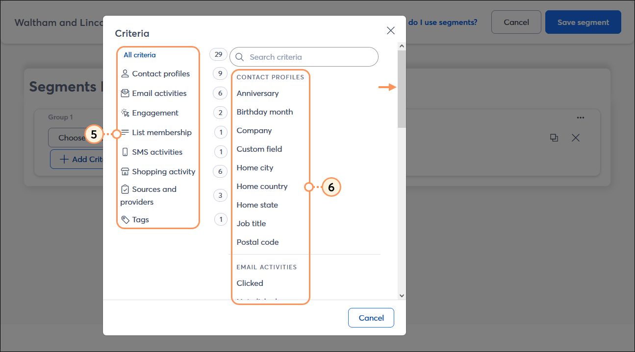Click the count badge 3 for Sources and providers
The width and height of the screenshot is (635, 352).
point(220,195)
